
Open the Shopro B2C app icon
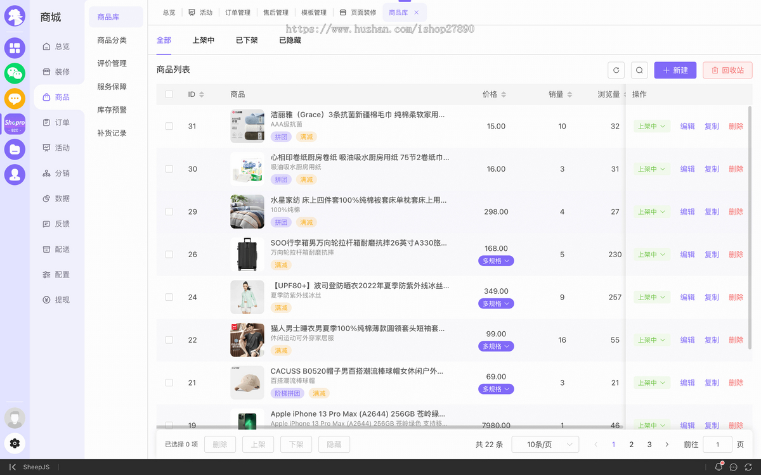pyautogui.click(x=15, y=124)
